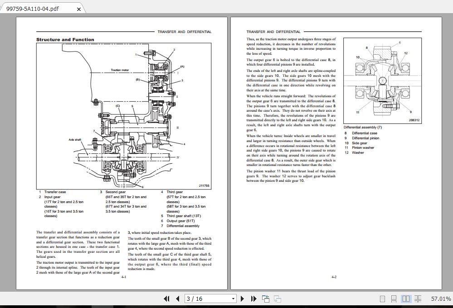Switch to single page view
This screenshot has height=308, width=453.
382,299
